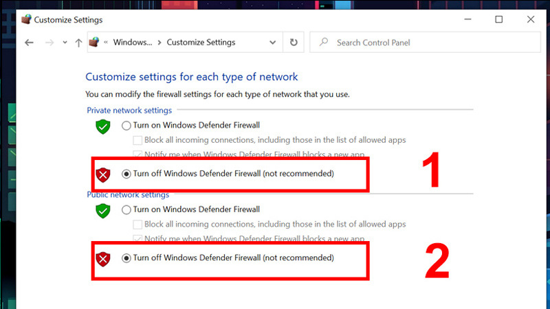Screen dimensions: 550x309
Task: Click the Private network settings heading
Action: pyautogui.click(x=129, y=111)
